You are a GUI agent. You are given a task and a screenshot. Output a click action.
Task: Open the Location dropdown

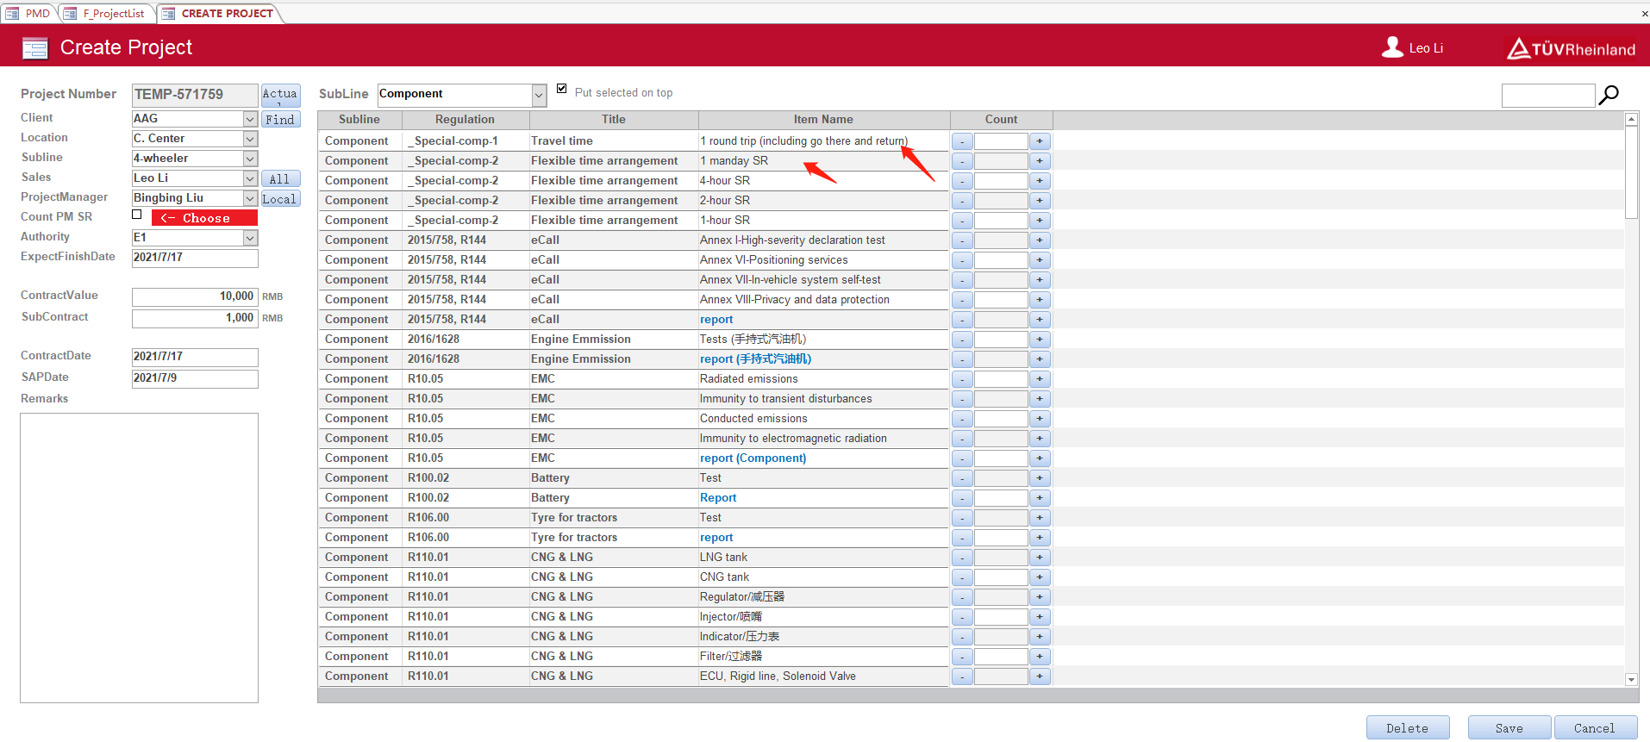pyautogui.click(x=250, y=139)
